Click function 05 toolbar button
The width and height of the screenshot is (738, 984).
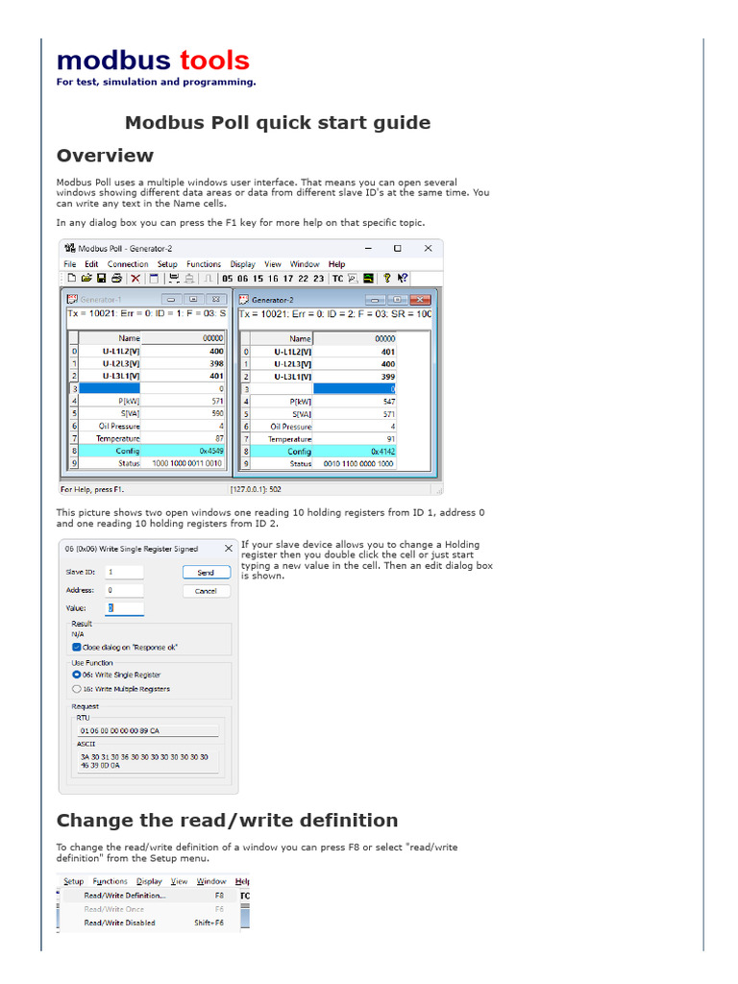[x=227, y=279]
